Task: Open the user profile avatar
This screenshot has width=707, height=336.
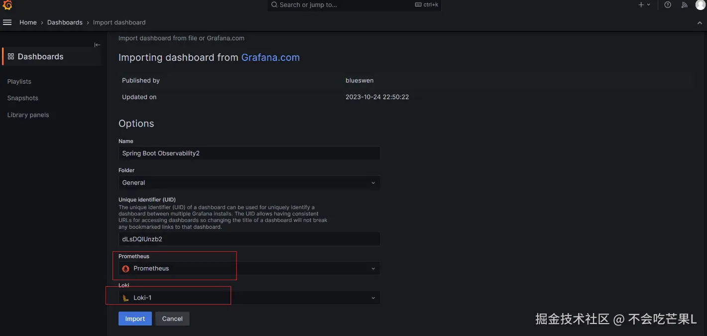Action: click(701, 4)
